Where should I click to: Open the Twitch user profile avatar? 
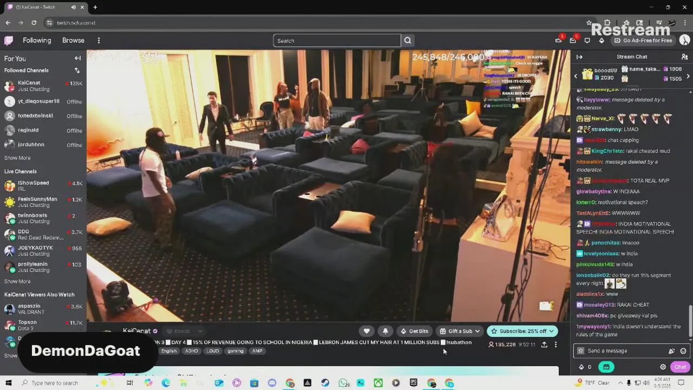point(684,41)
